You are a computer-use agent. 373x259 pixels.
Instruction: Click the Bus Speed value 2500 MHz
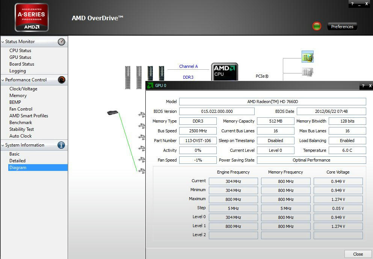coord(198,131)
